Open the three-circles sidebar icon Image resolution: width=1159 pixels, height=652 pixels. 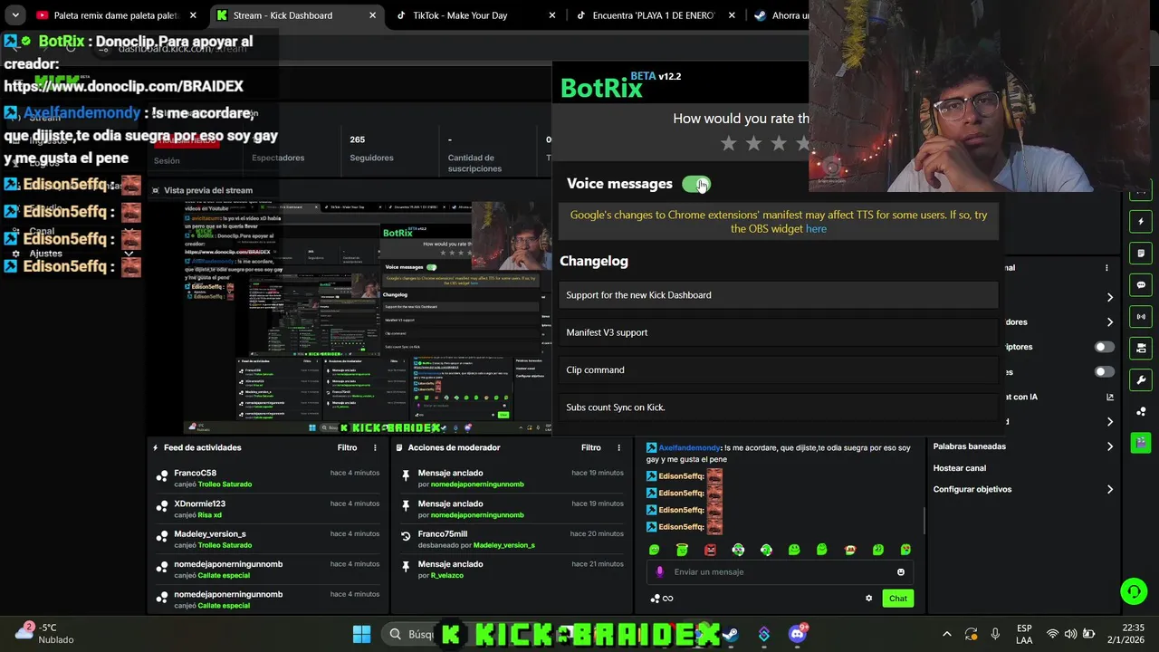point(1141,412)
